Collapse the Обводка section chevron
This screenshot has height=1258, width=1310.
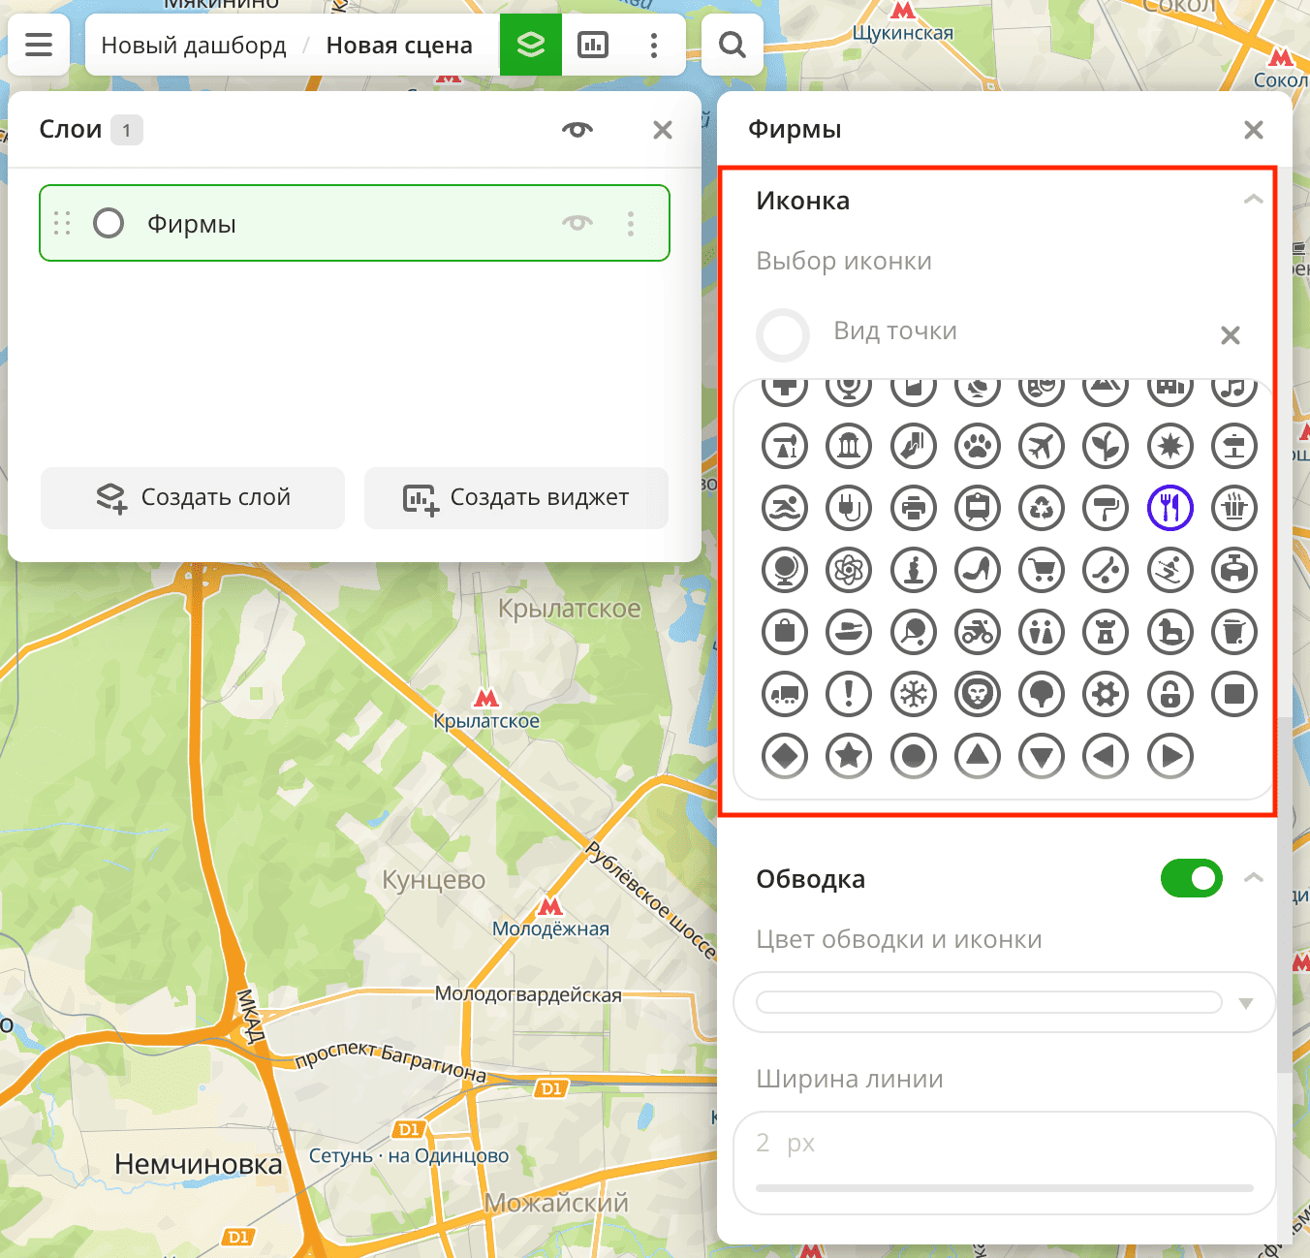coord(1253,878)
